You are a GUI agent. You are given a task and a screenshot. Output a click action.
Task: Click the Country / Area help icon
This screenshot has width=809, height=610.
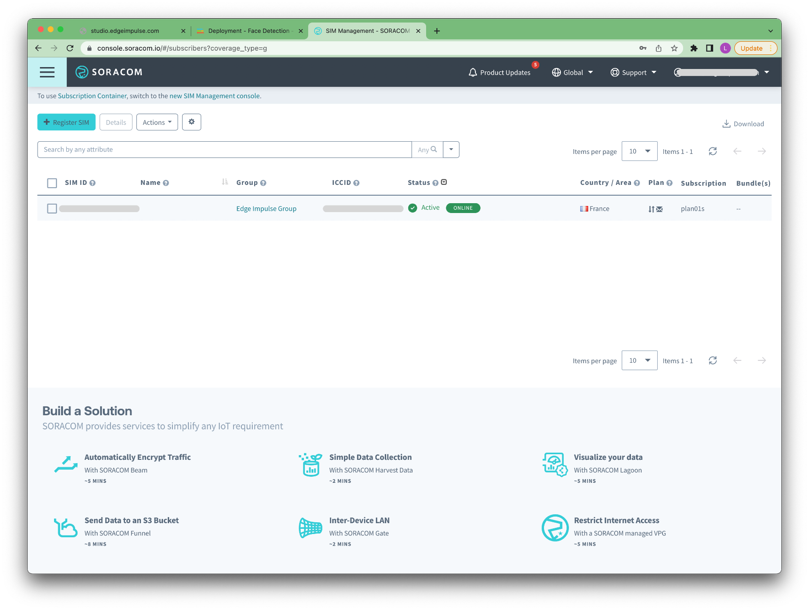(x=637, y=183)
